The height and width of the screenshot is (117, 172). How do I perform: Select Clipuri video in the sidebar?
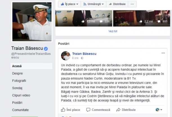(x=21, y=95)
